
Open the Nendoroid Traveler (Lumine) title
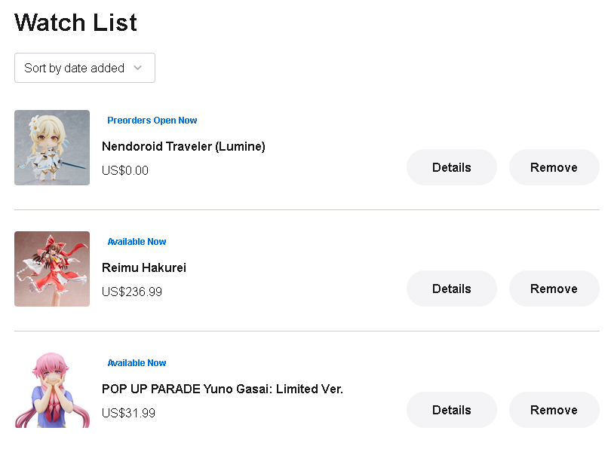pos(183,146)
